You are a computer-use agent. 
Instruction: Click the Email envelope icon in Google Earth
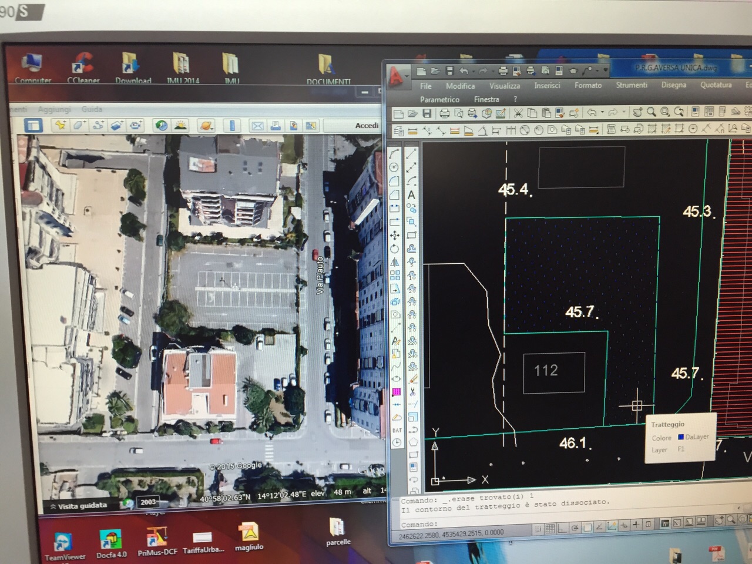(257, 125)
